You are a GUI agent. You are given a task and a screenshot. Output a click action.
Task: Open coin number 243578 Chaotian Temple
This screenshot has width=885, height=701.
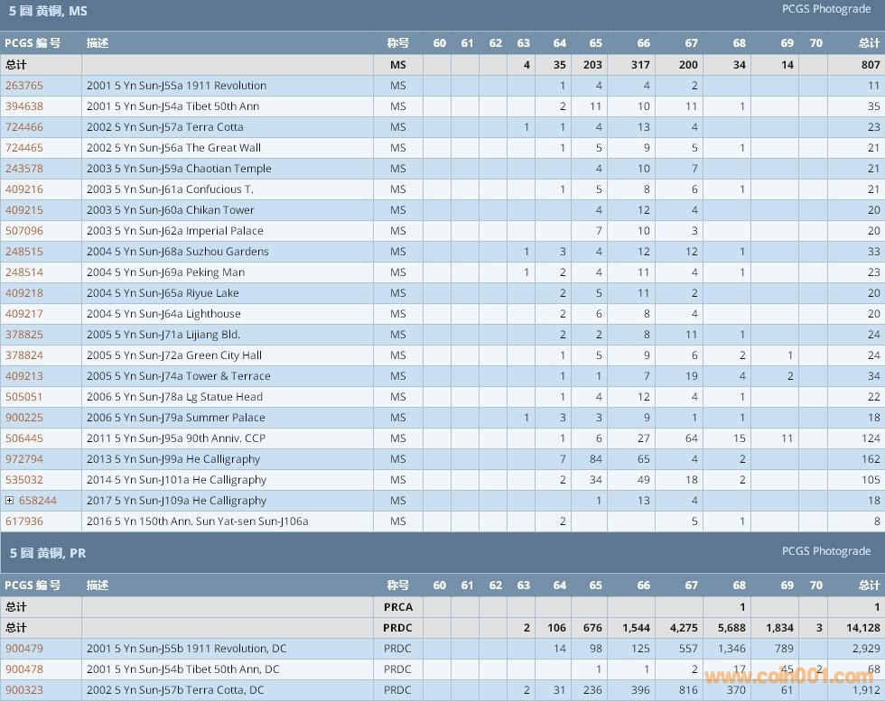24,169
